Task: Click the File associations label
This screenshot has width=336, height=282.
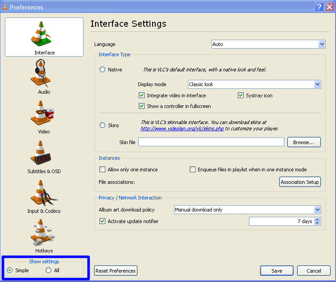Action: click(x=116, y=182)
